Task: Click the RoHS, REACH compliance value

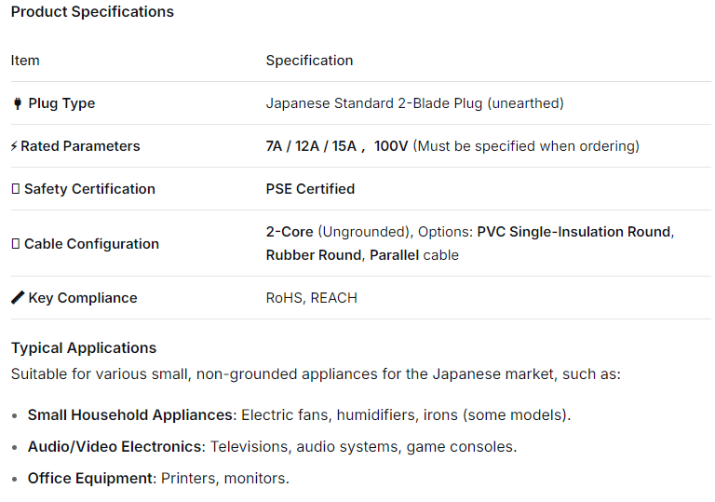Action: tap(311, 298)
